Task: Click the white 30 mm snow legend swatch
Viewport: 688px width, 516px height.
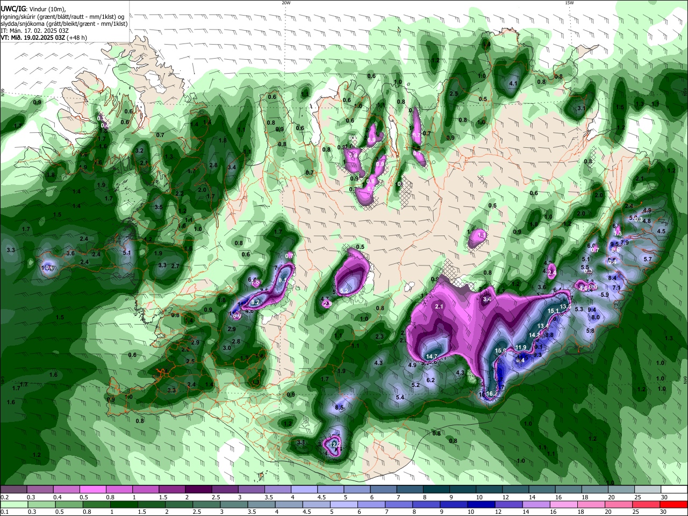Action: point(674,490)
